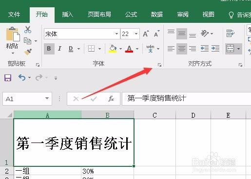Toggle Wrap Text icon
This screenshot has height=179, width=251.
231,34
